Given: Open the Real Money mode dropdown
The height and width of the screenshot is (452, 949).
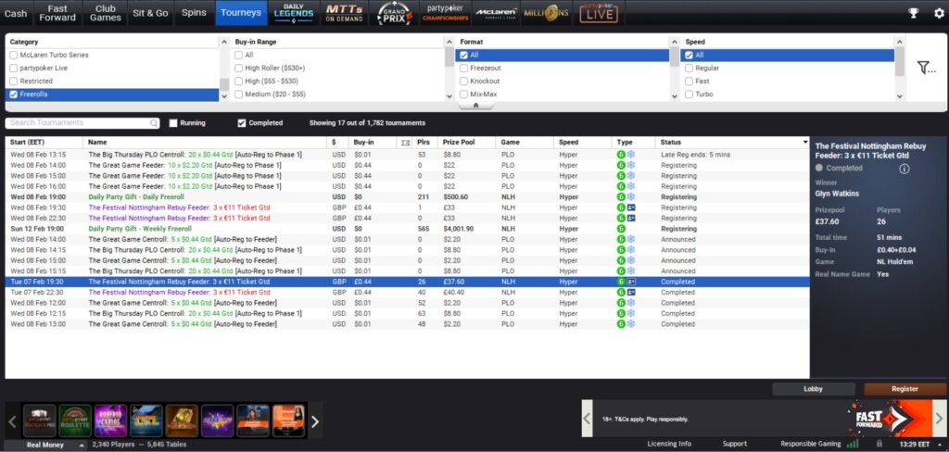Looking at the screenshot, I should coord(45,445).
